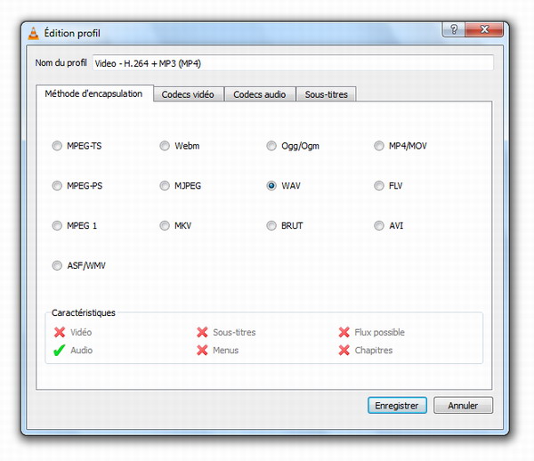The height and width of the screenshot is (461, 534).
Task: Switch to the Codecs vidéo tab
Action: click(x=188, y=94)
